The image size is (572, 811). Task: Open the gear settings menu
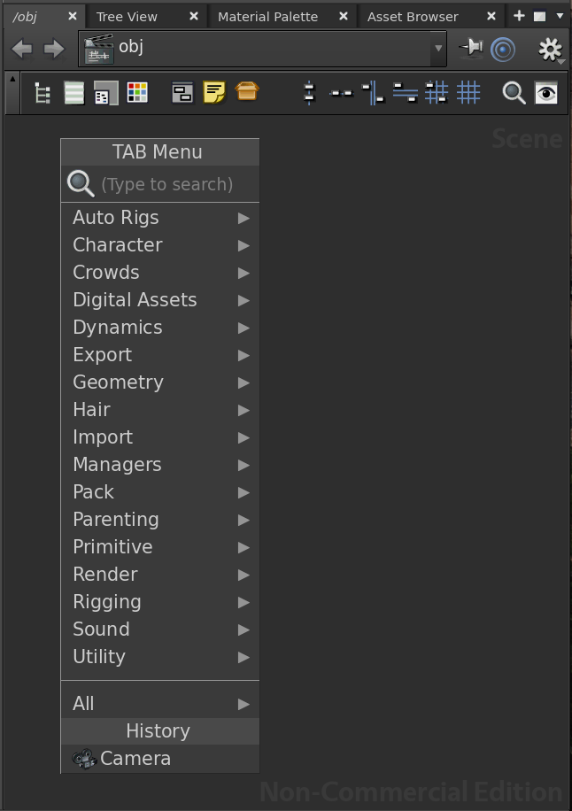[550, 49]
